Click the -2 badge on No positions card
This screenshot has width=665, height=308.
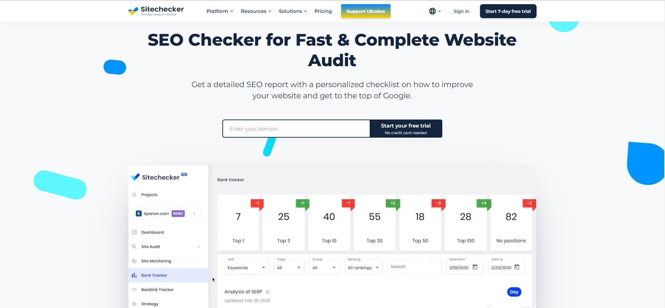529,203
